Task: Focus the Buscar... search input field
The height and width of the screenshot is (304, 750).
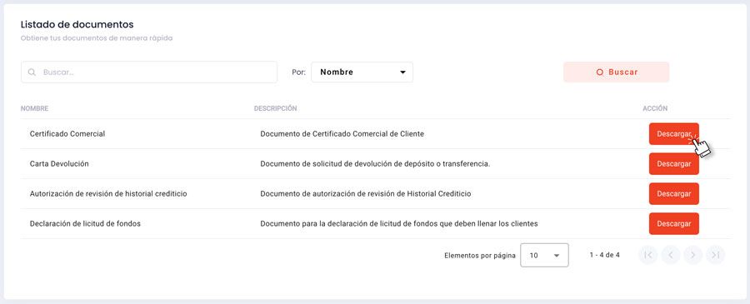Action: click(149, 72)
